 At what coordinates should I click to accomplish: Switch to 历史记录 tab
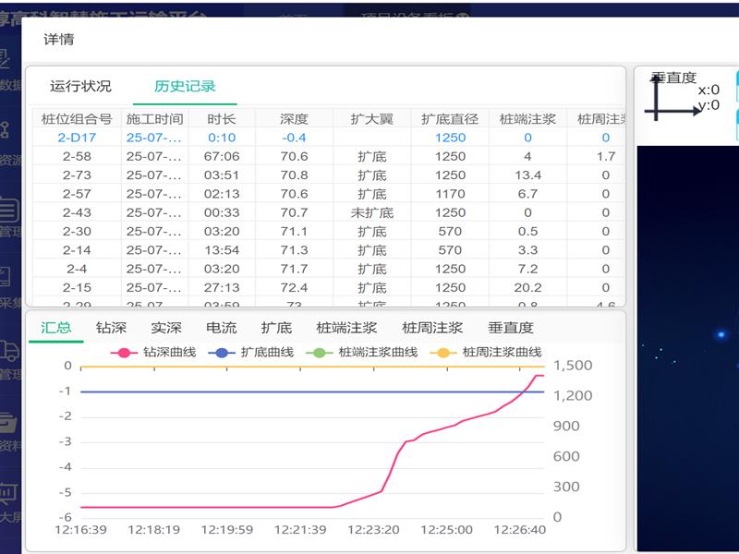coord(185,86)
